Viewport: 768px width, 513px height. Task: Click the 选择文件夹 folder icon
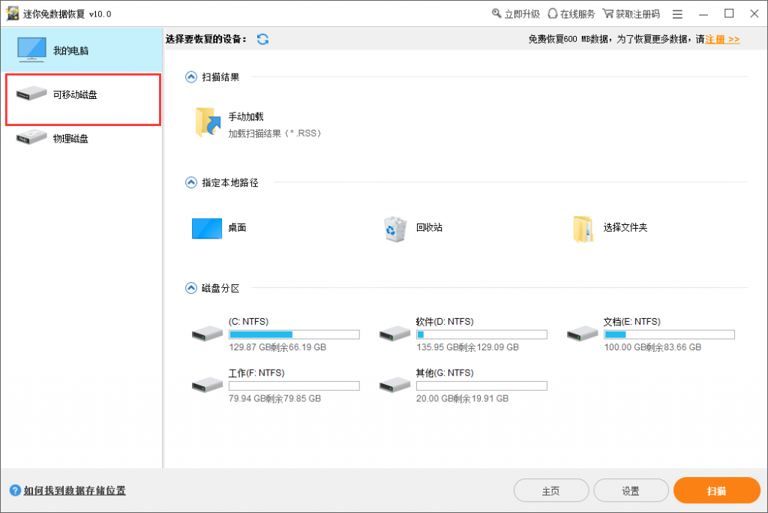(583, 229)
